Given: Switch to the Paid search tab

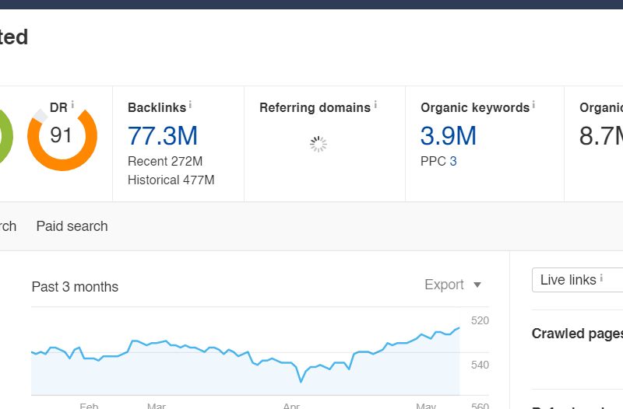Looking at the screenshot, I should [x=72, y=226].
